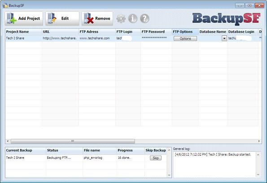Select the php_errorlog file name cell
The image size is (267, 183).
[x=100, y=158]
